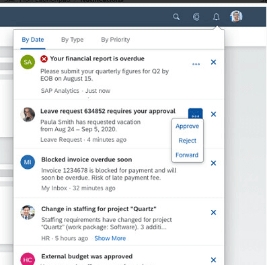Toggle overflow button on leave request notification

tap(196, 114)
